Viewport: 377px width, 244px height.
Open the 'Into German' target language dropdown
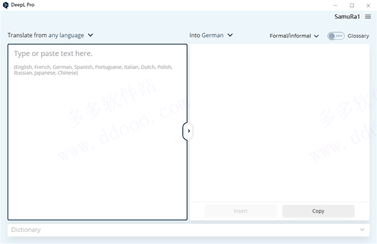tap(211, 35)
